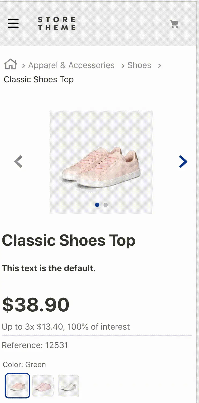Open the hamburger menu
Image resolution: width=199 pixels, height=403 pixels.
point(13,24)
